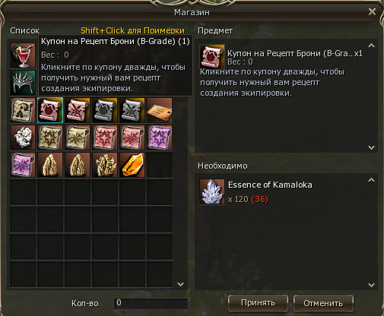Select the red crossed-swords weapon coupon

(x=78, y=110)
